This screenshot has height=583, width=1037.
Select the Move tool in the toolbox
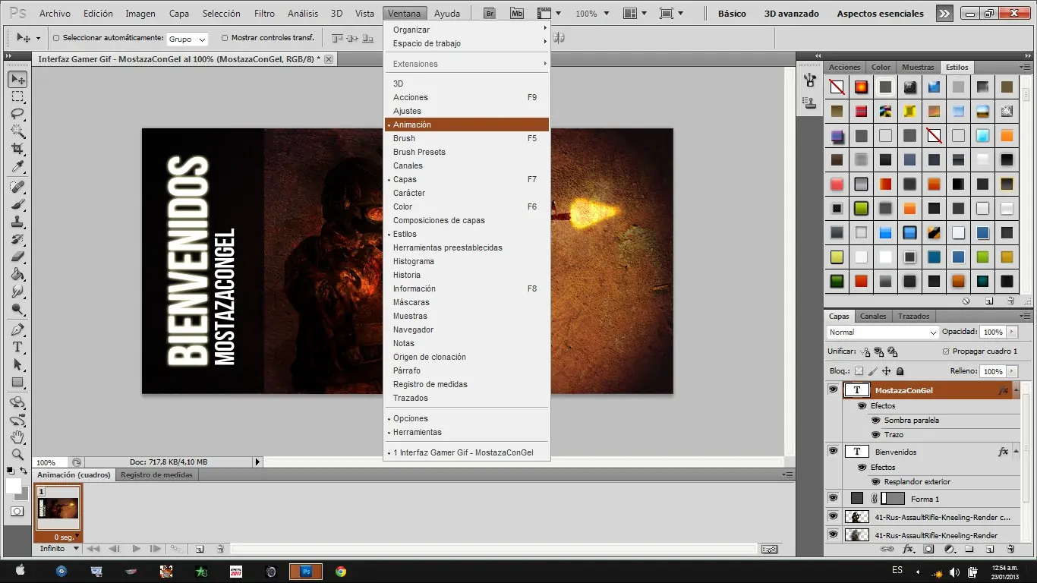[x=17, y=80]
